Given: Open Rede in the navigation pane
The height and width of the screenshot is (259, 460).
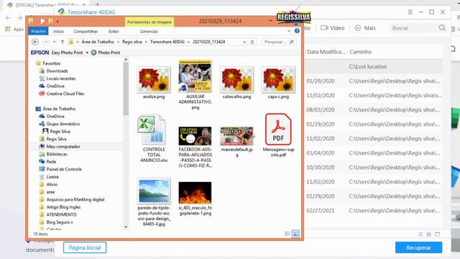Looking at the screenshot, I should [x=51, y=162].
